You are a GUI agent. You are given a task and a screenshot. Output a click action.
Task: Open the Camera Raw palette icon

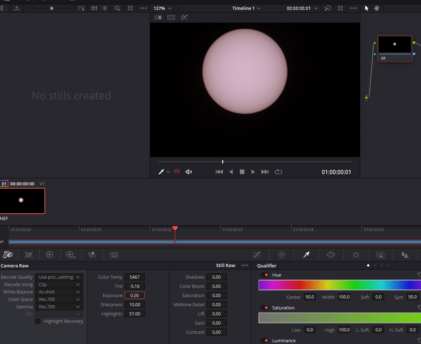pos(7,255)
